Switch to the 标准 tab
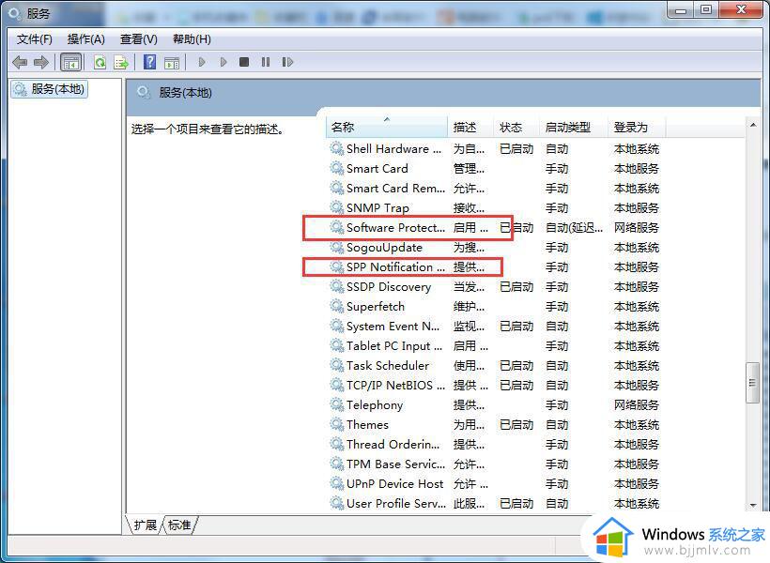770x563 pixels. click(179, 525)
